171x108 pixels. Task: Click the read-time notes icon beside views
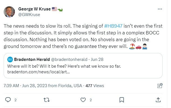pyautogui.click(x=160, y=86)
